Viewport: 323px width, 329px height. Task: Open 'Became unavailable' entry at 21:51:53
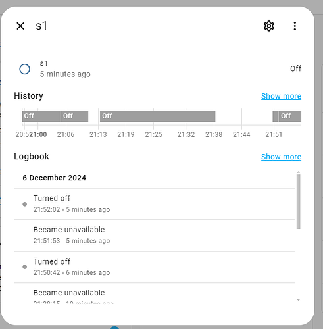(155, 236)
